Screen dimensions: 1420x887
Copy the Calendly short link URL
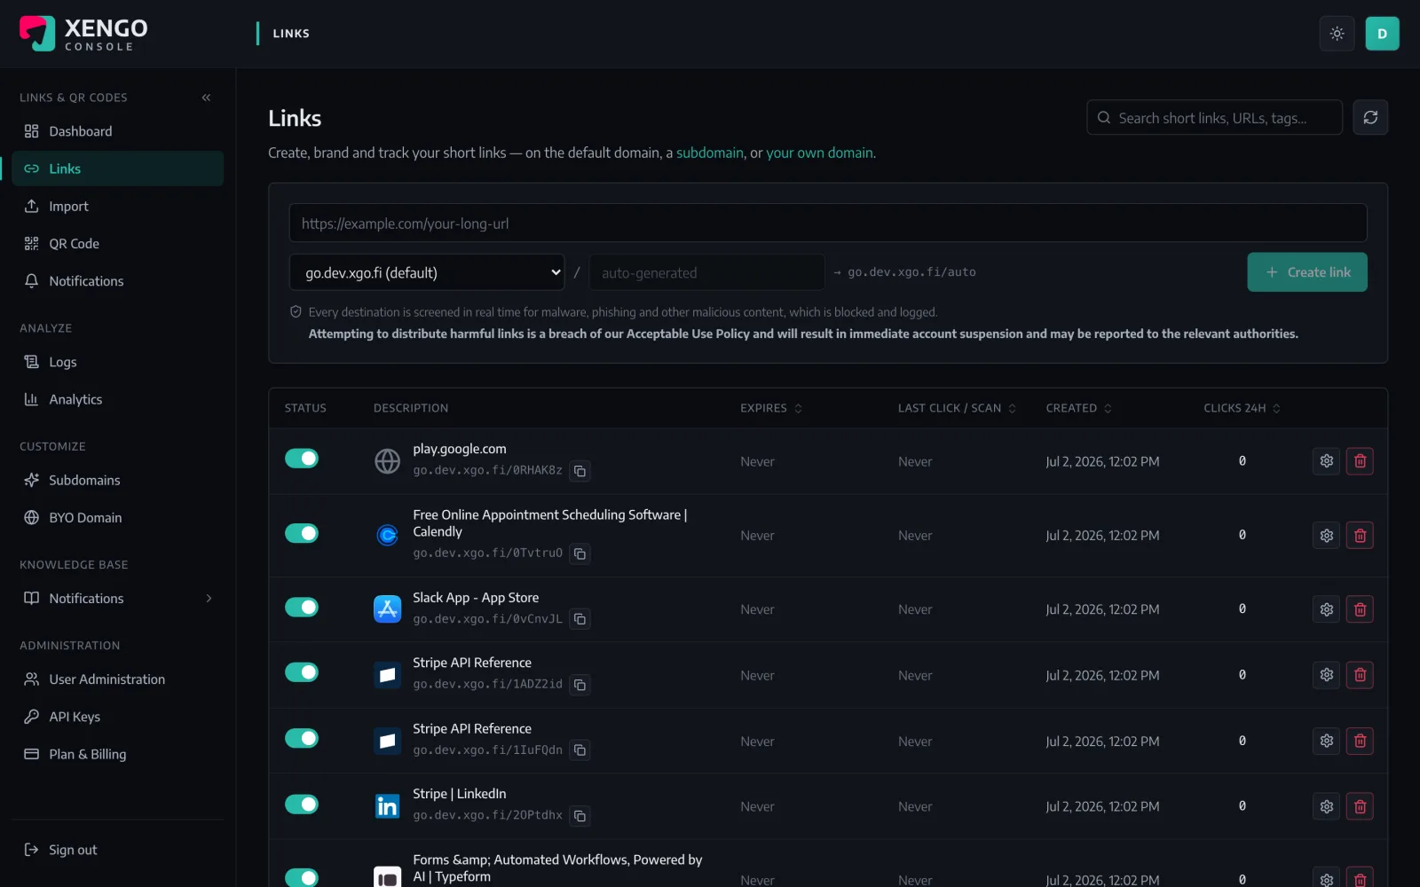580,553
